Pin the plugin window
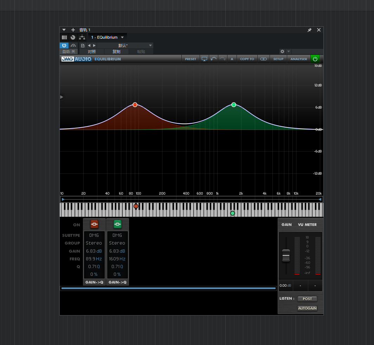The image size is (374, 345). pos(309,30)
